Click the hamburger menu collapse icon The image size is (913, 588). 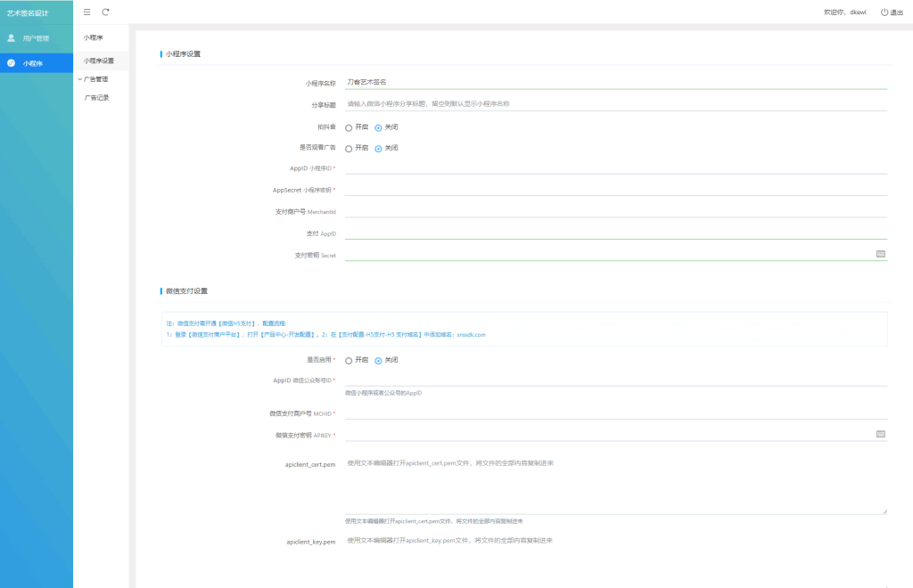point(86,12)
